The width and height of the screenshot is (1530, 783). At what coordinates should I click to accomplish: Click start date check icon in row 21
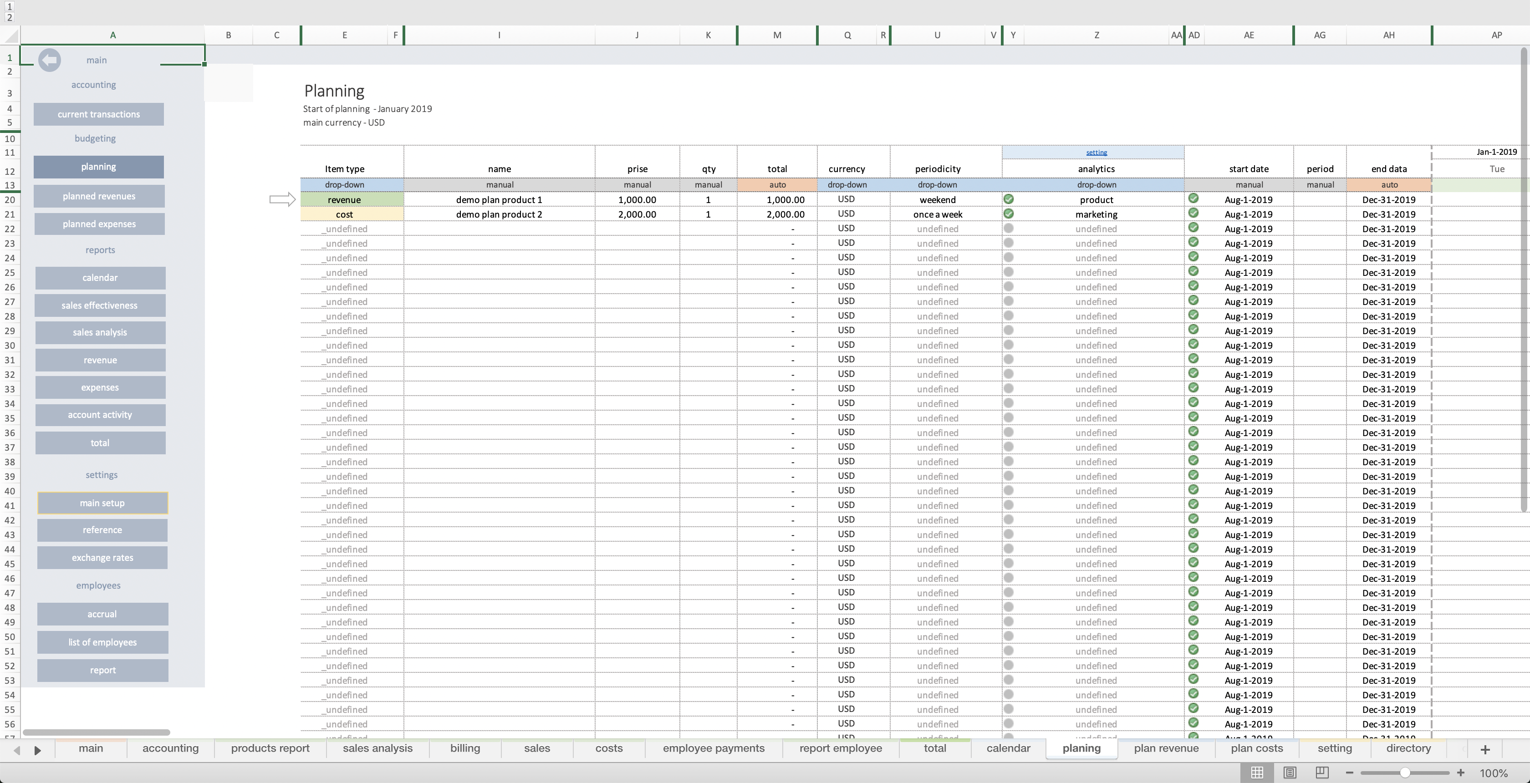[x=1193, y=213]
